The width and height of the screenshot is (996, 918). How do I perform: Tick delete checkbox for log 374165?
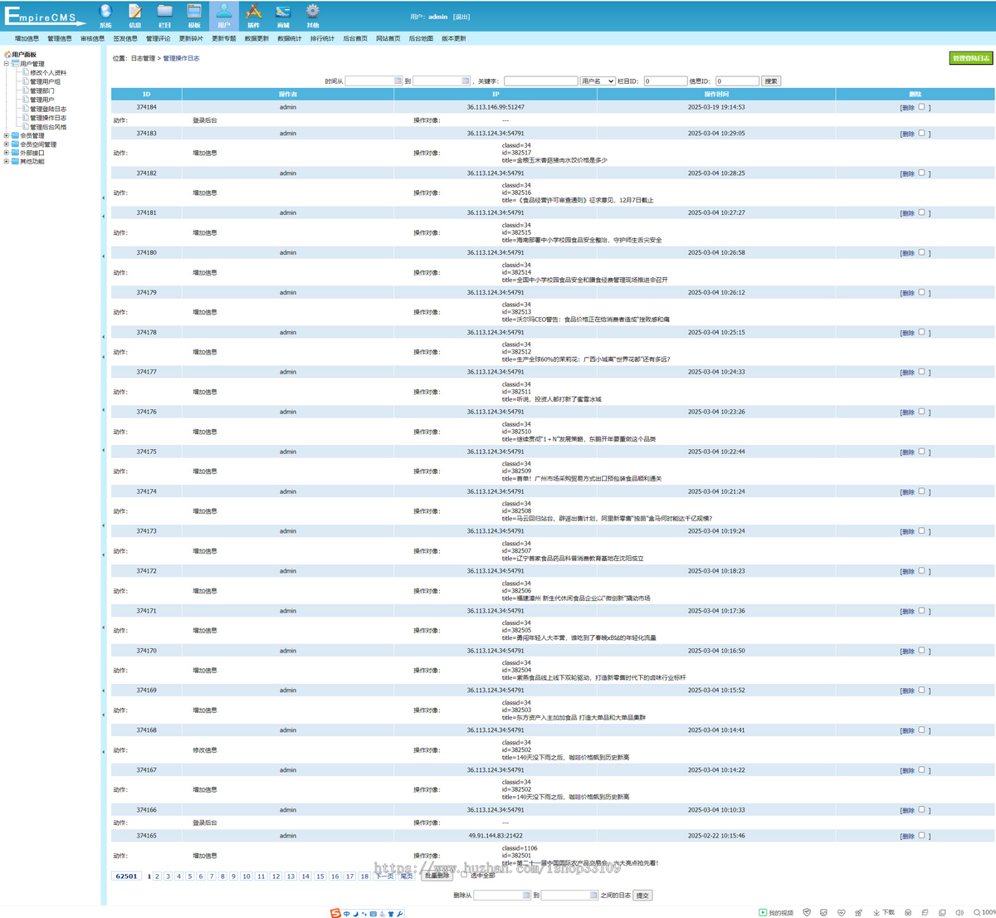coord(921,836)
